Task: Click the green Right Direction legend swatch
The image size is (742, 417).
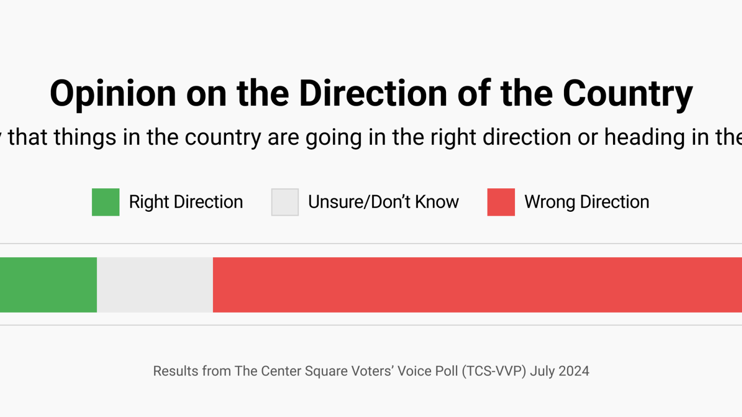Action: 105,202
